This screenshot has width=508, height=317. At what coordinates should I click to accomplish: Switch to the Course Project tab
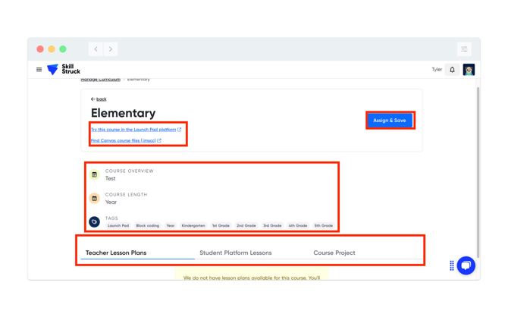(x=334, y=253)
